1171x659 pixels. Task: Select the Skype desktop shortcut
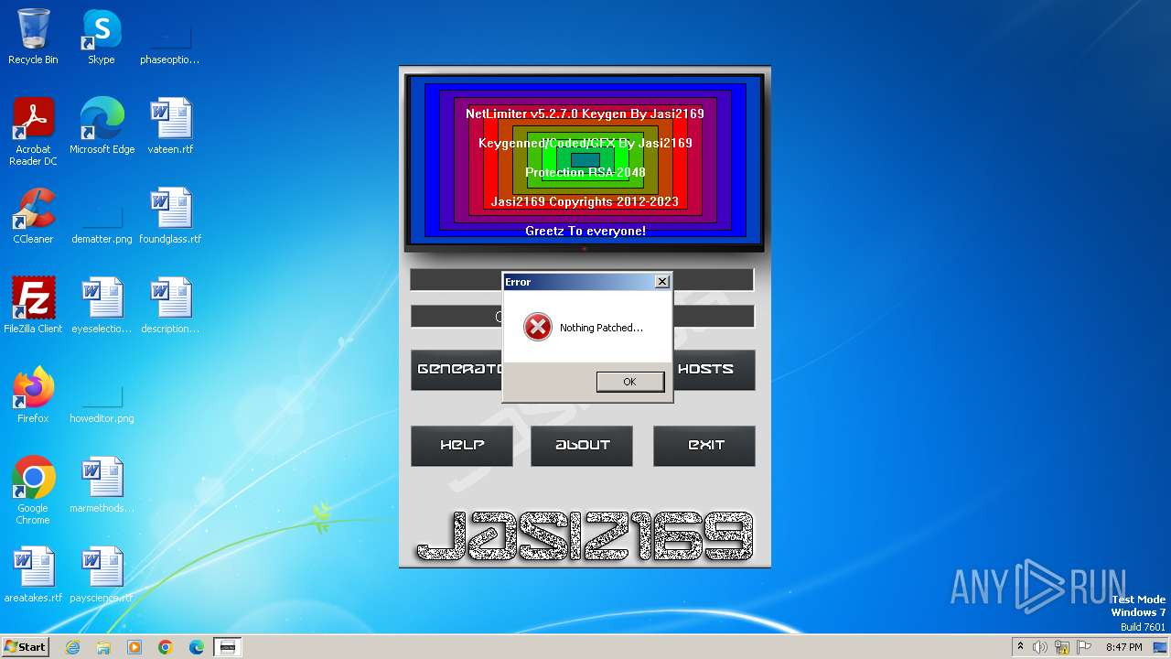pyautogui.click(x=102, y=37)
